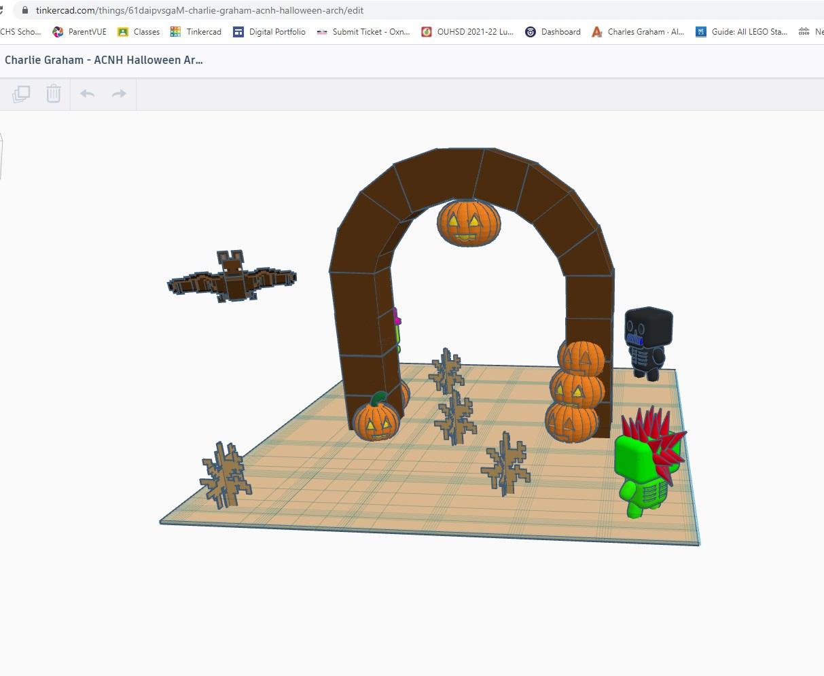Select the middle pumpkin of the stack
This screenshot has height=676, width=824.
point(577,389)
